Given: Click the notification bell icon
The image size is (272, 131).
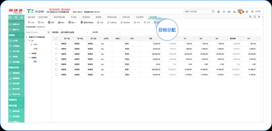Looking at the screenshot, I should coord(235,12).
